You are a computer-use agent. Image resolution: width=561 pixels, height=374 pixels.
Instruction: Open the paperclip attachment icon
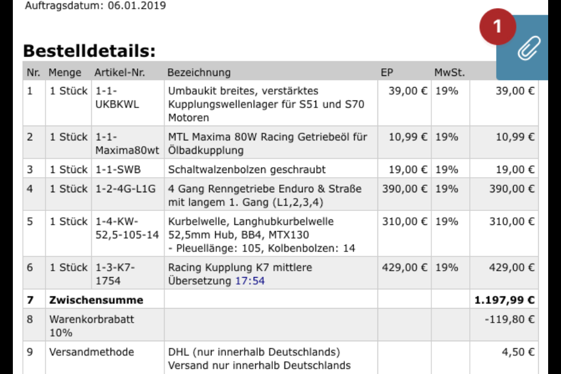tap(529, 48)
